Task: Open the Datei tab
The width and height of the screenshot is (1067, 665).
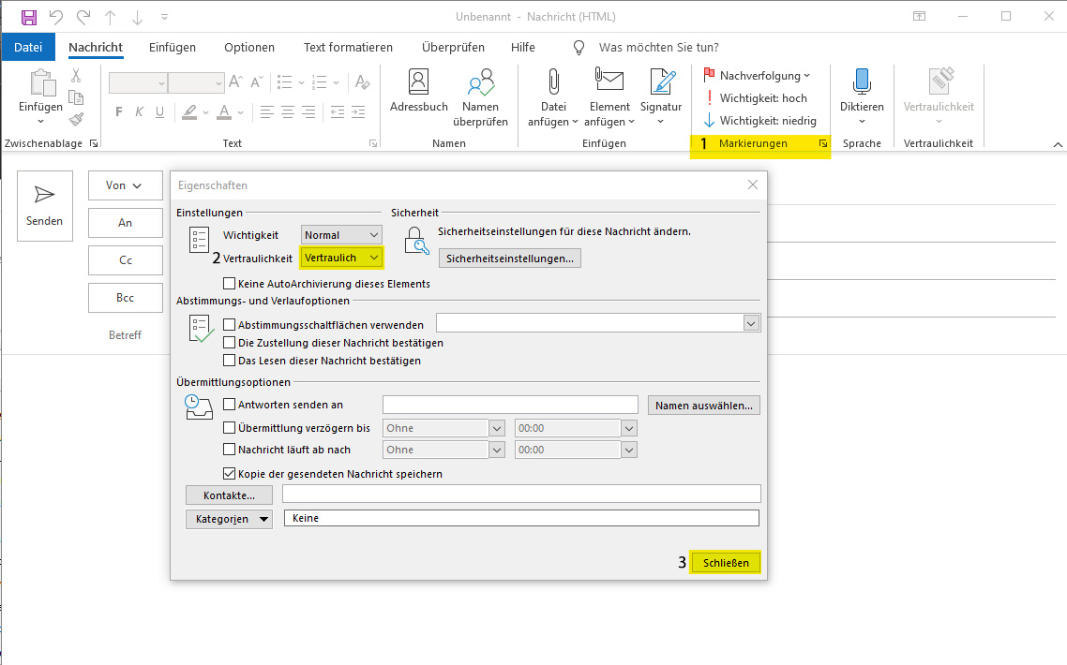Action: pos(28,47)
